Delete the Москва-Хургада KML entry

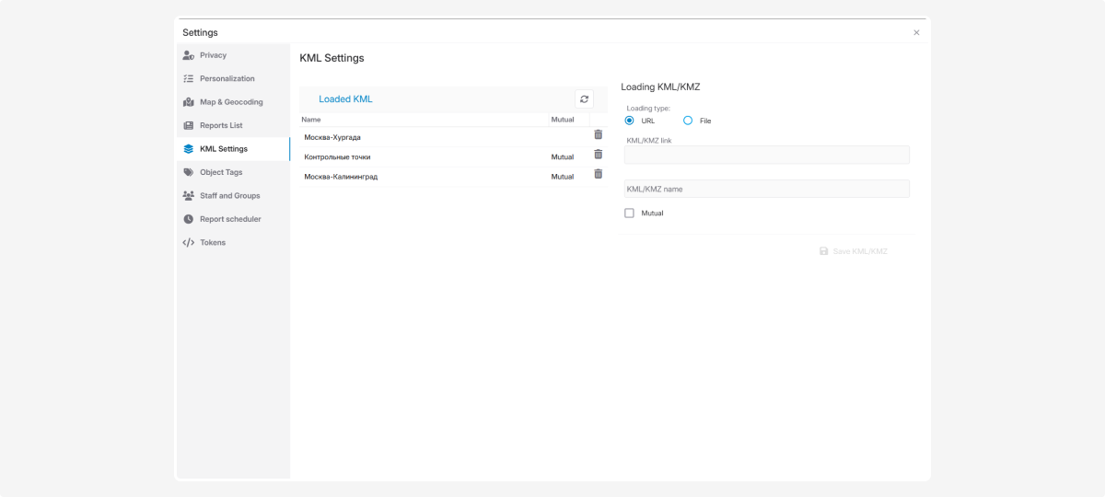tap(598, 134)
